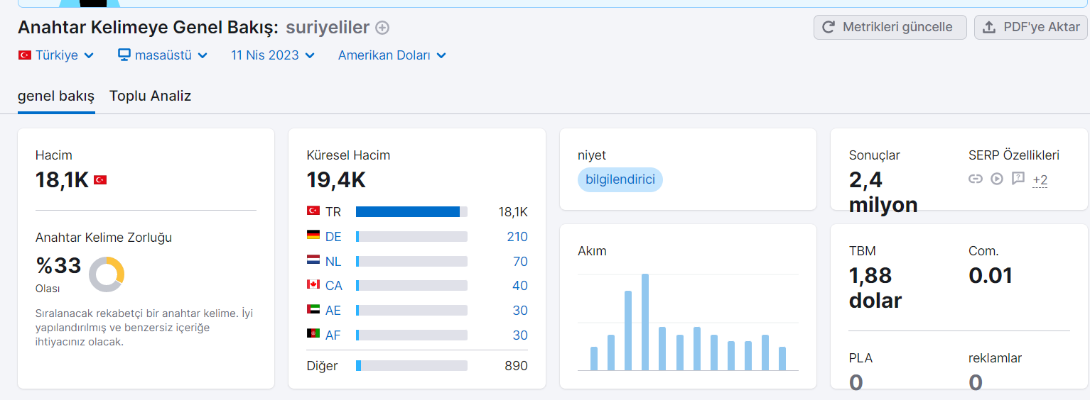The image size is (1090, 400).
Task: Click the tallest bar in Akım chart
Action: click(645, 322)
